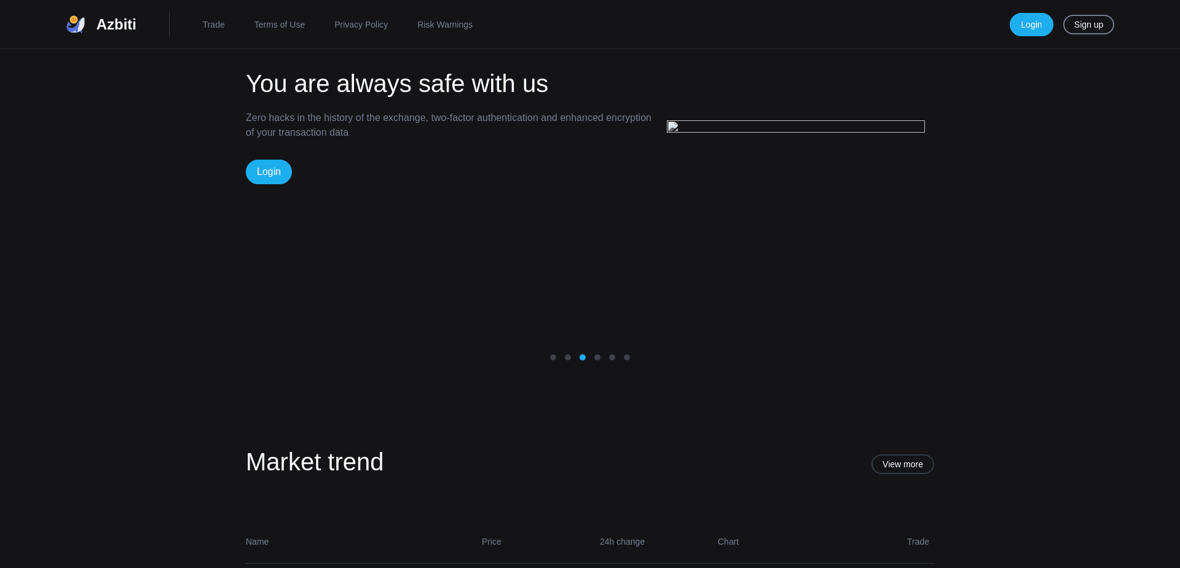
Task: Click the Azbiti brand name text
Action: click(x=116, y=25)
